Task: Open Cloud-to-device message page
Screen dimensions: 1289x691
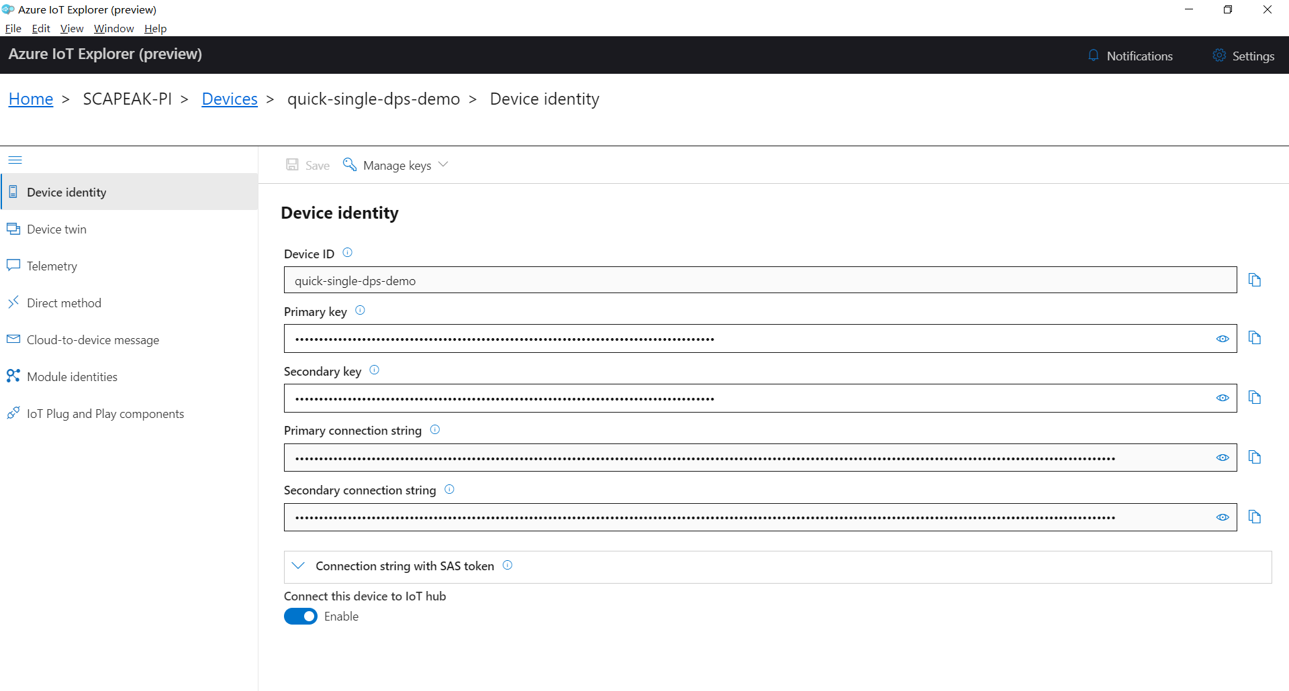Action: point(129,339)
